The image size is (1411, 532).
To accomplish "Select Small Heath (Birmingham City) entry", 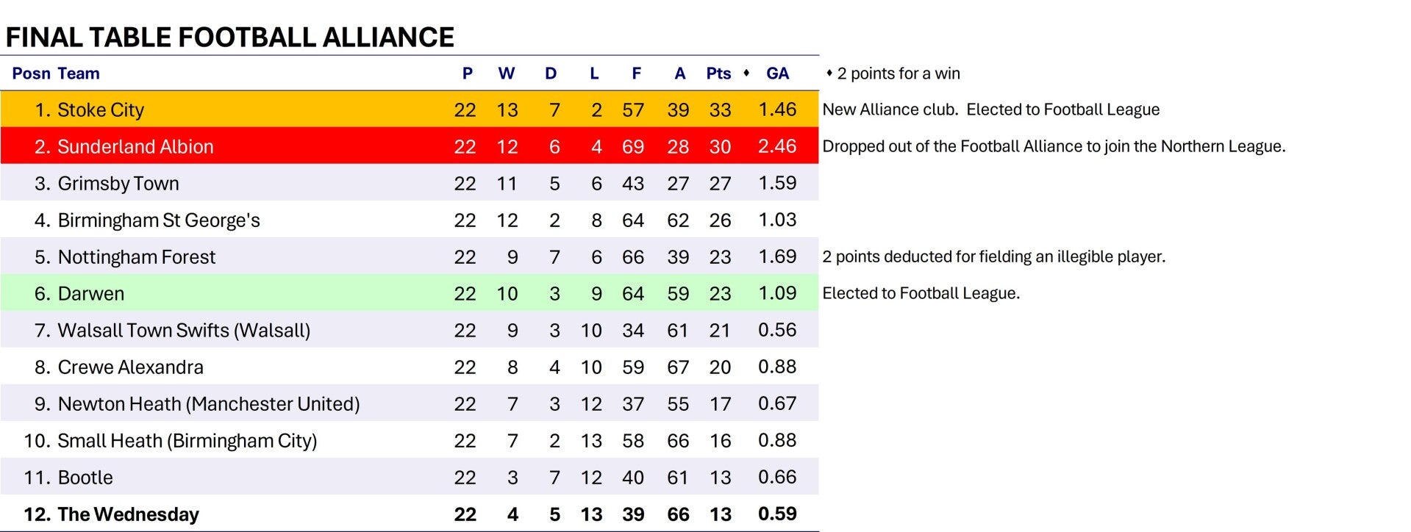I will tap(187, 441).
